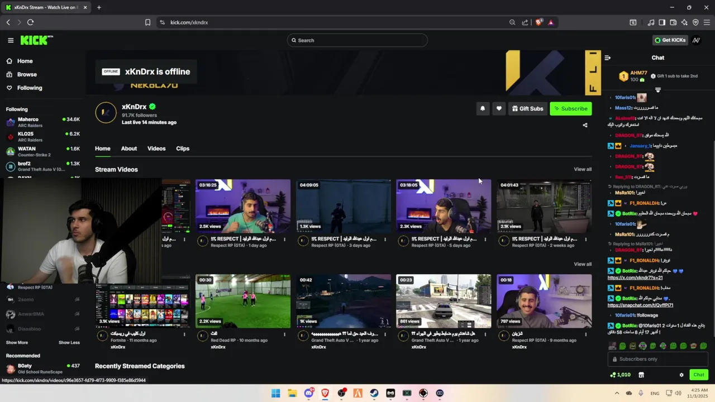Open the 04:09:05 stream video
The width and height of the screenshot is (715, 402).
pos(344,206)
